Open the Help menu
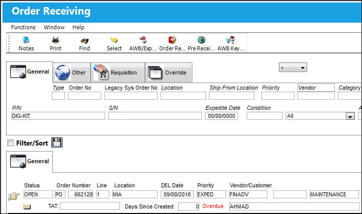 [x=78, y=27]
